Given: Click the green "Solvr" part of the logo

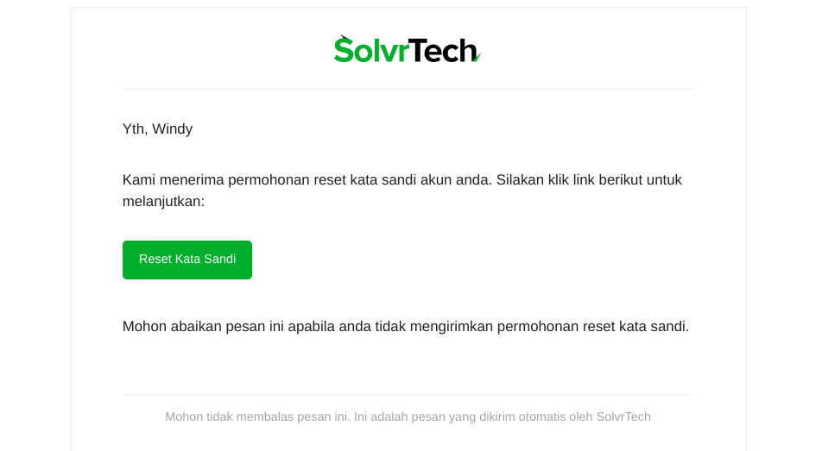Looking at the screenshot, I should (x=371, y=49).
